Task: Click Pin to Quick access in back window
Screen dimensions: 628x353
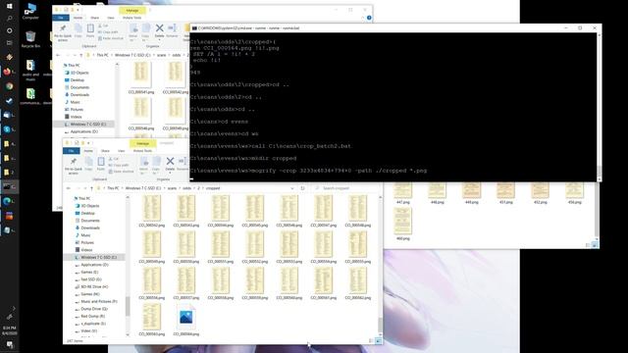Action: tap(63, 32)
